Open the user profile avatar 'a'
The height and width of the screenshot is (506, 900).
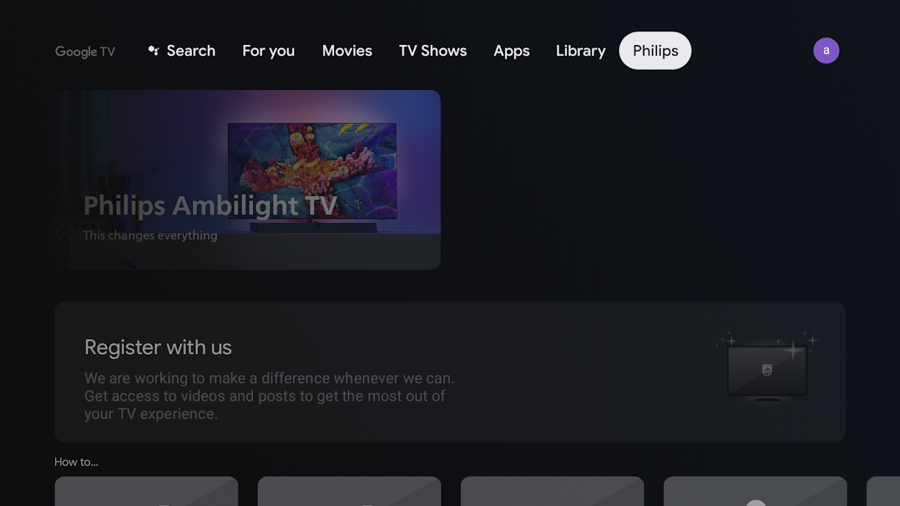coord(826,51)
